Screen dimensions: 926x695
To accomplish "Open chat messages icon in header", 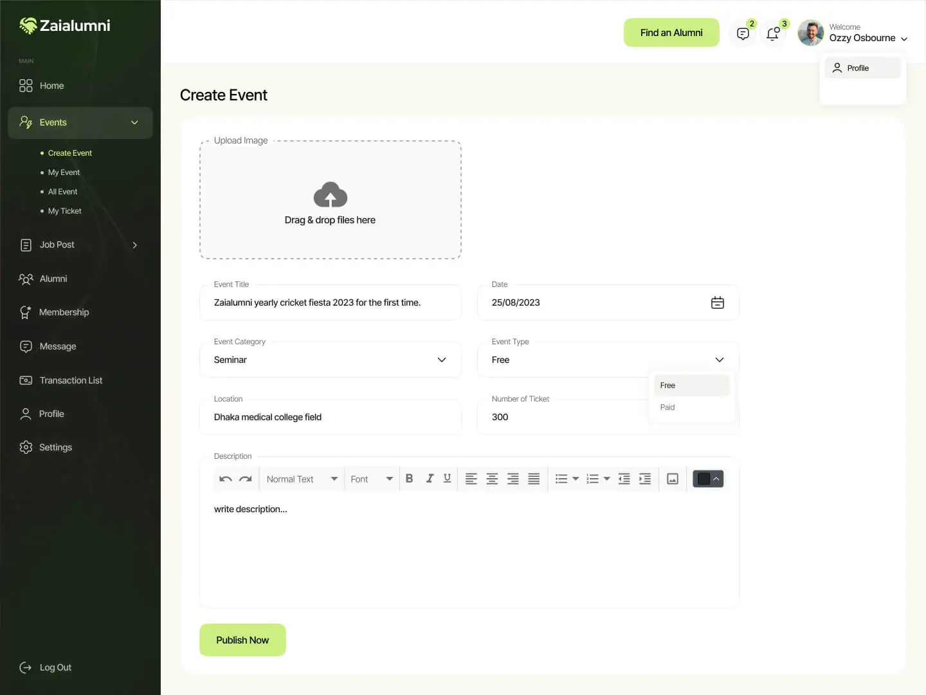I will point(743,33).
